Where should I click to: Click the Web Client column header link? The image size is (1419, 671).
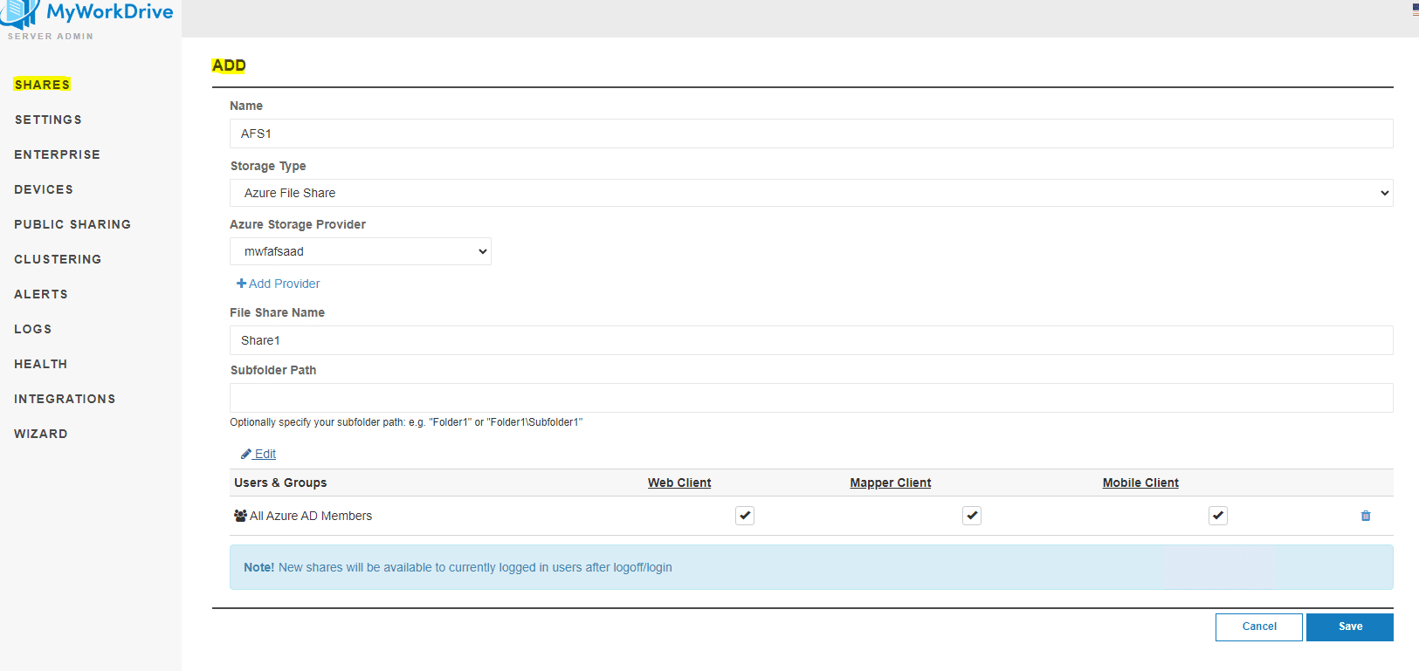coord(679,483)
